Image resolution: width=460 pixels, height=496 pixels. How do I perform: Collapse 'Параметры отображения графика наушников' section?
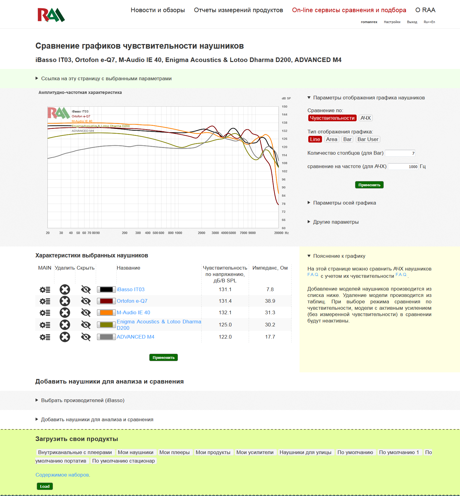pyautogui.click(x=366, y=98)
